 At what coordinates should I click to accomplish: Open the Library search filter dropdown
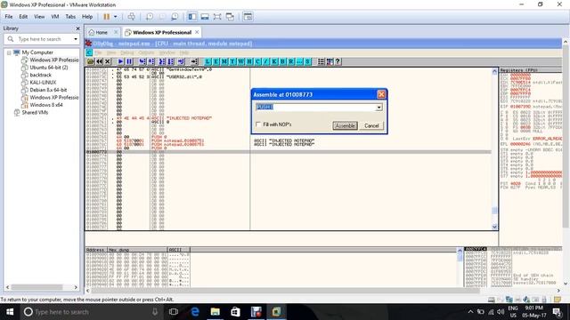pos(76,39)
